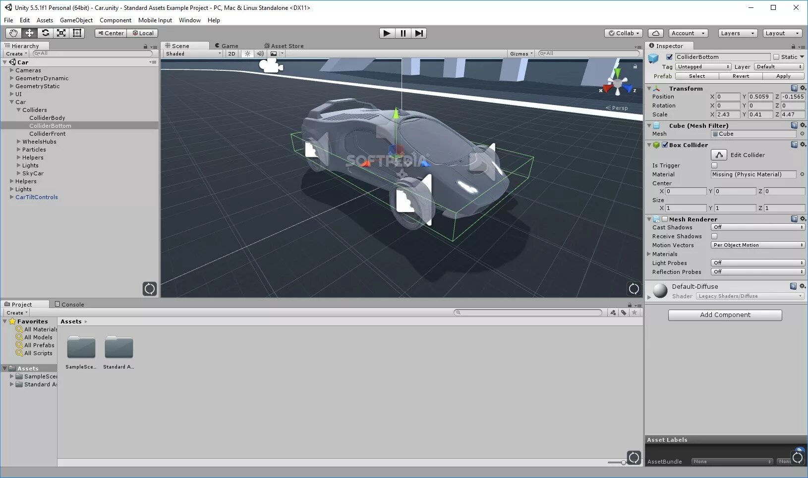Select the Rotate tool
Image resolution: width=808 pixels, height=478 pixels.
(x=45, y=33)
